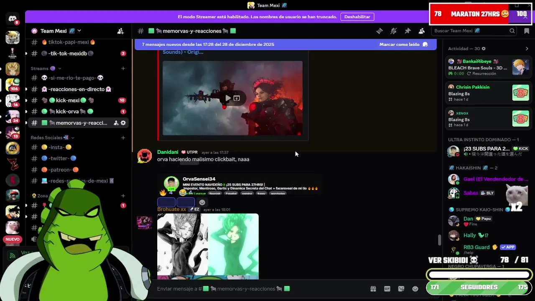
Task: Send a gift icon
Action: pos(373,289)
